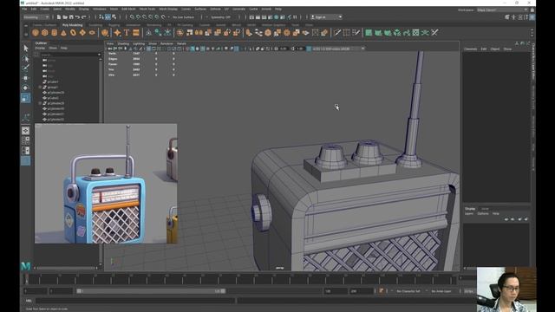
Task: Activate the Lasso select tool
Action: (x=25, y=58)
